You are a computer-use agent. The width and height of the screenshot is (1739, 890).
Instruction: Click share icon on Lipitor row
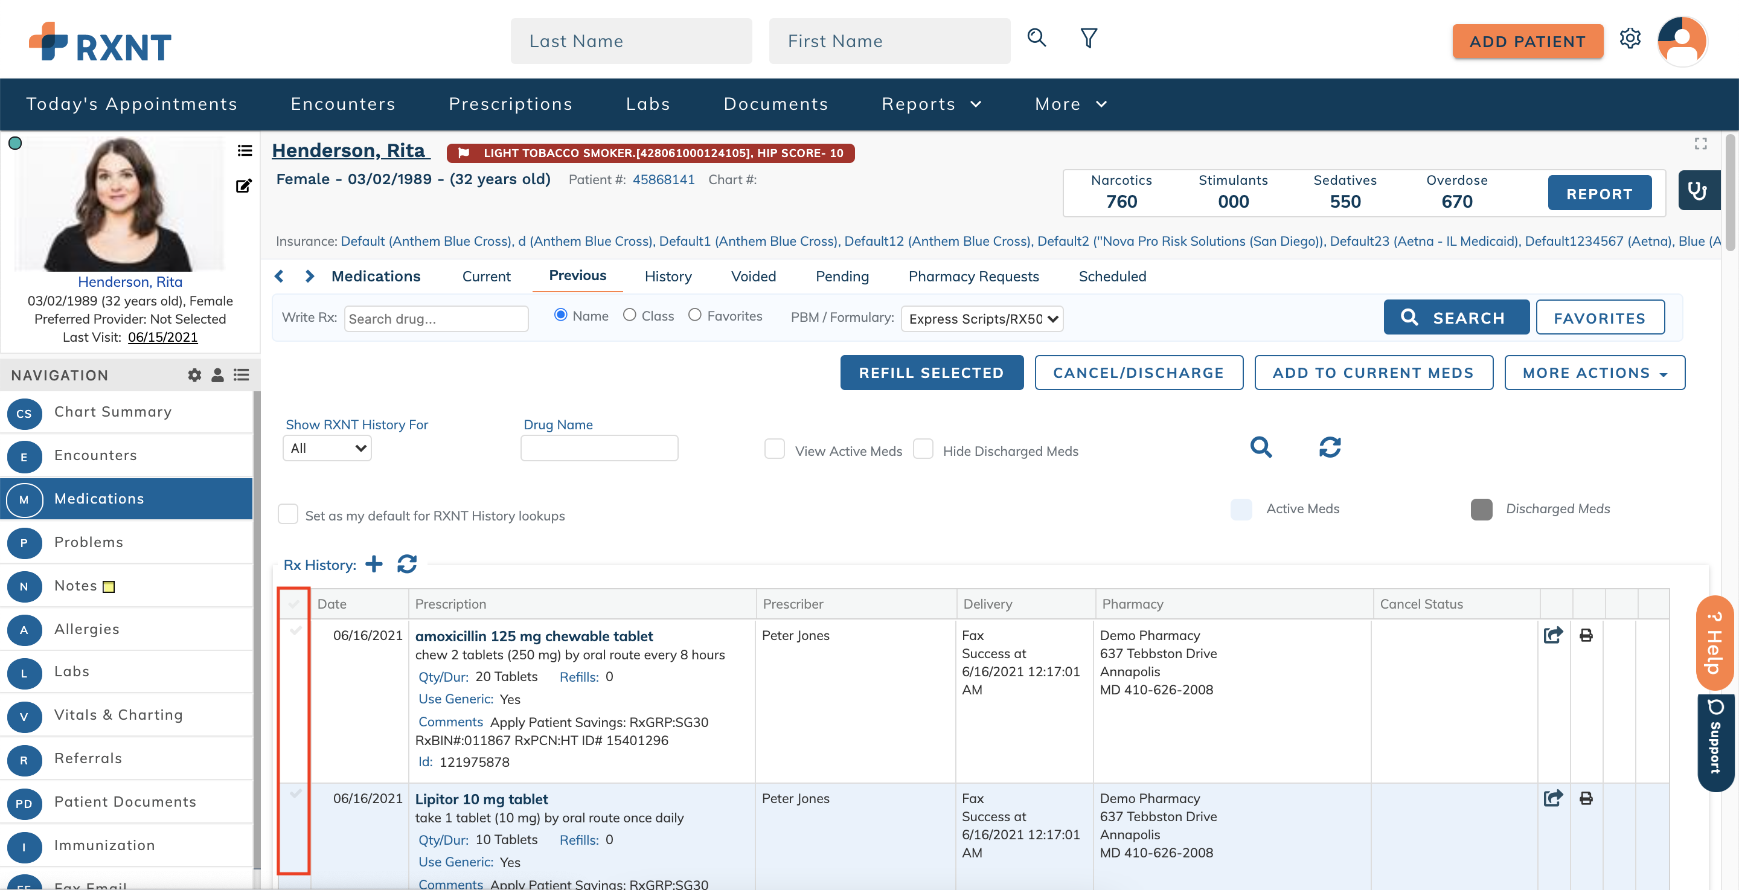[1552, 798]
